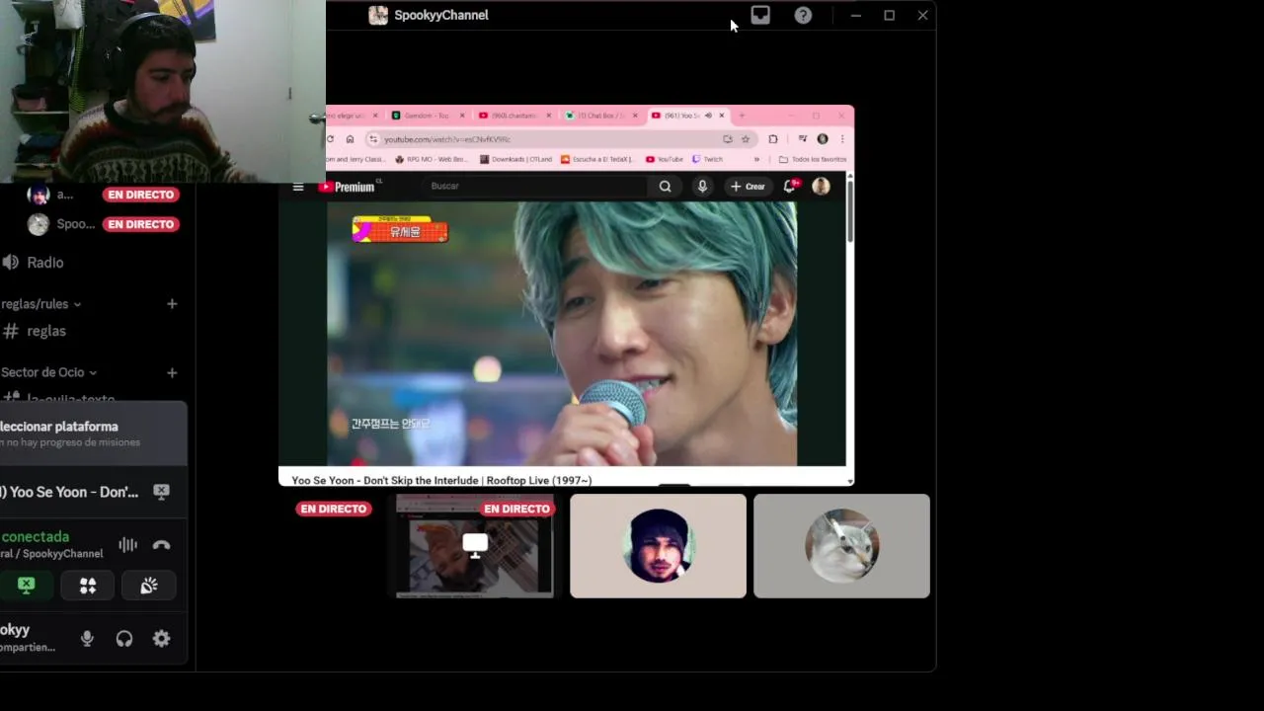Screen dimensions: 1264x711
Task: Mute audio on the Yoo Se tab
Action: click(708, 116)
